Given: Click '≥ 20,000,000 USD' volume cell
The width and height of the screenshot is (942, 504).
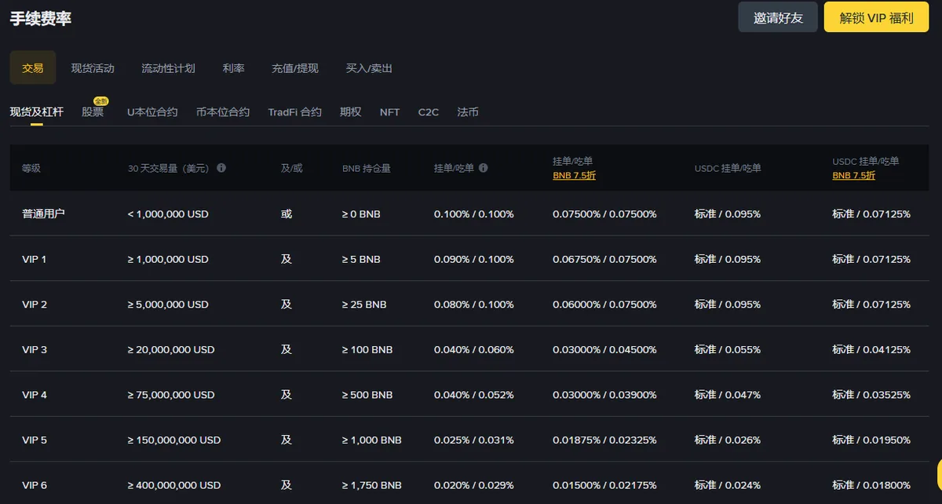Looking at the screenshot, I should tap(171, 349).
